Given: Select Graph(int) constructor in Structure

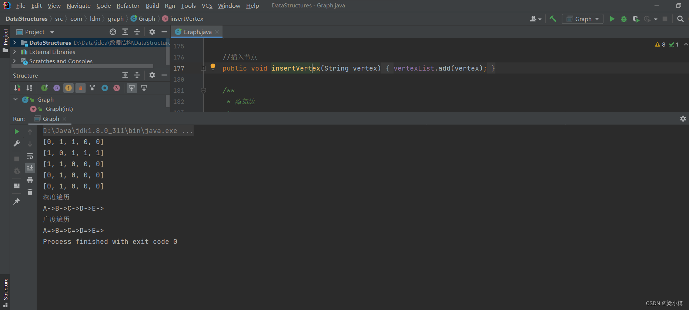Looking at the screenshot, I should pos(59,109).
